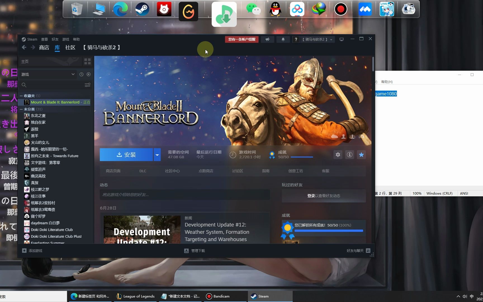Open the 游戏 games menu
Screen dimensions: 483x302
coord(66,39)
